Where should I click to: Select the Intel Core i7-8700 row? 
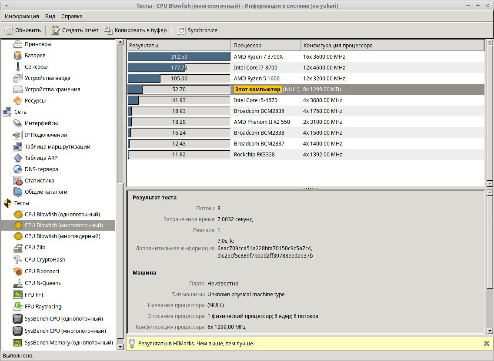coord(306,68)
